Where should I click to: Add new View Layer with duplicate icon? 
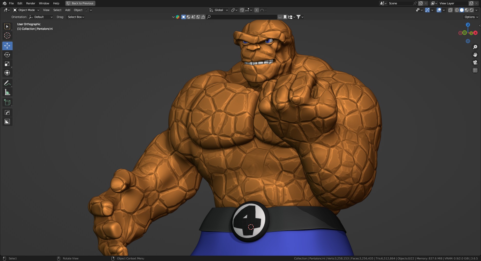pyautogui.click(x=471, y=3)
